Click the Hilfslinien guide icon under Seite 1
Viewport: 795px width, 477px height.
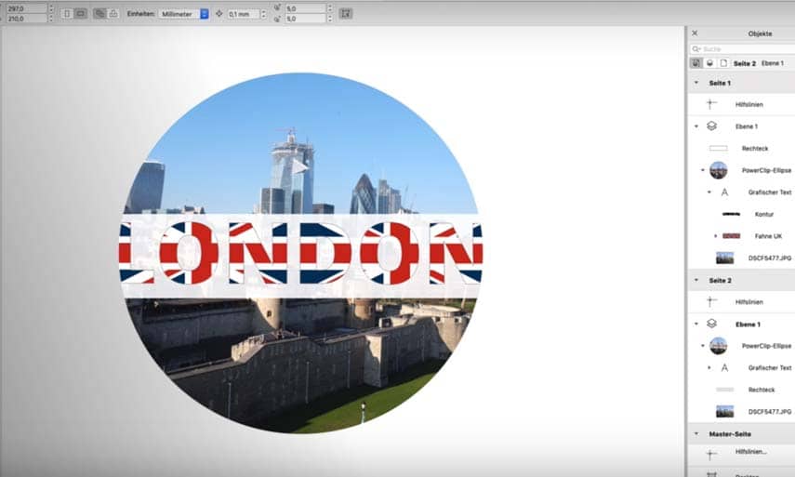712,104
